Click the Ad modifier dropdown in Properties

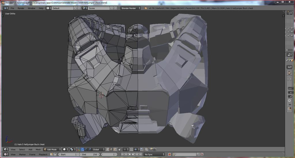coord(289,67)
